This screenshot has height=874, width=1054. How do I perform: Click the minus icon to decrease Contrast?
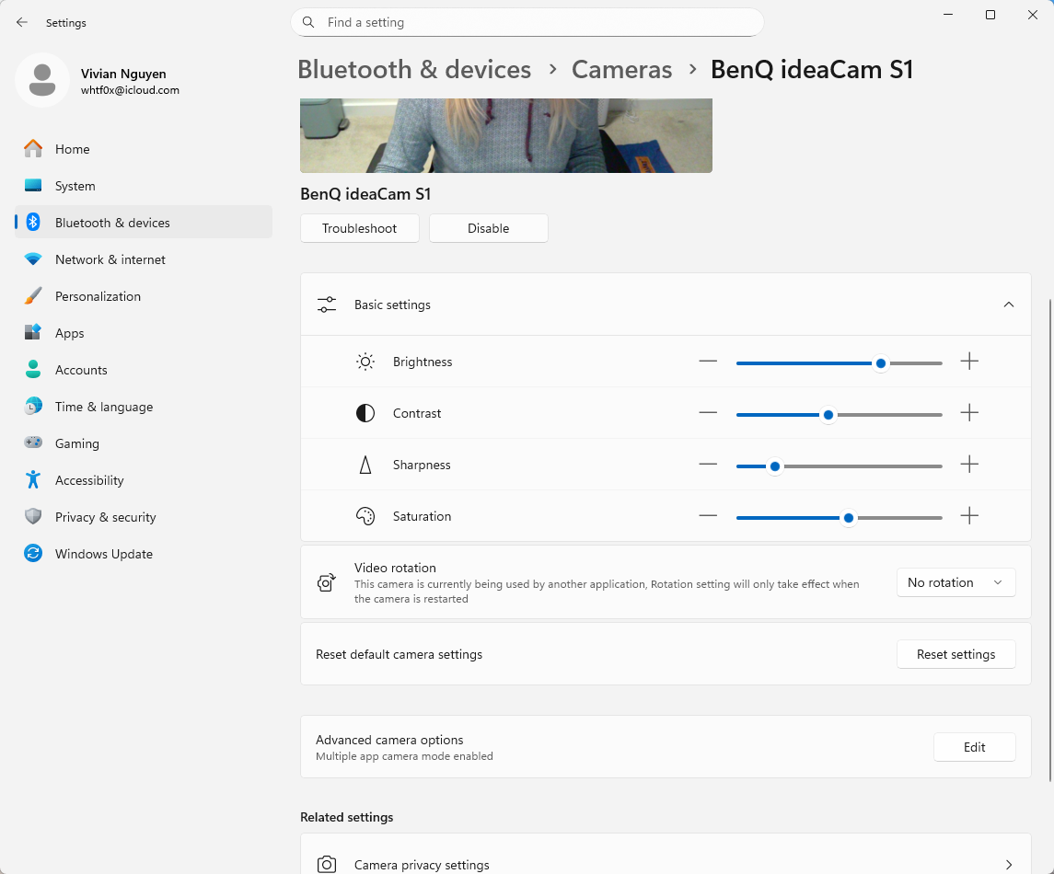click(x=707, y=413)
